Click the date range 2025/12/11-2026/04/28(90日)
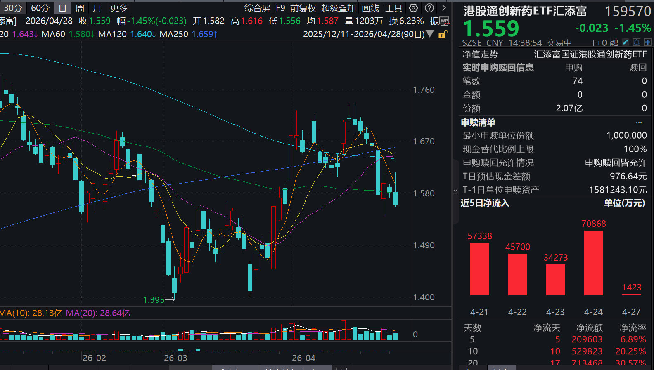Viewport: 654px width, 370px height. tap(364, 34)
